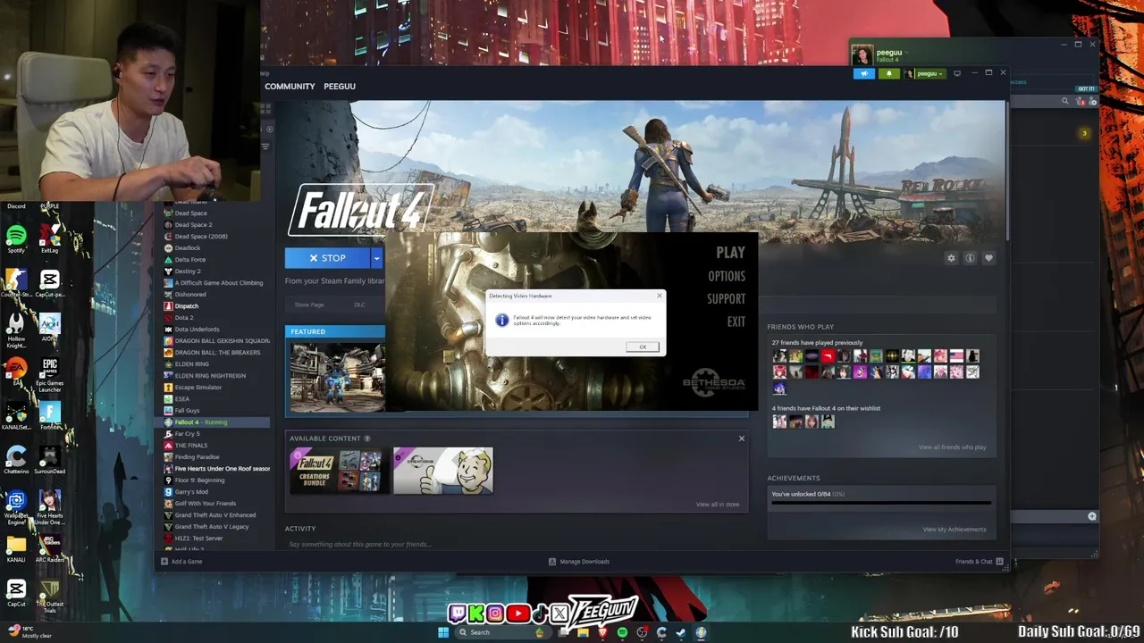The width and height of the screenshot is (1144, 643).
Task: Open Manage Downloads in Steam
Action: point(578,562)
